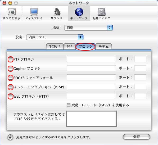Image resolution: width=158 pixels, height=145 pixels.
Task: Click the lock icon to prevent changes
Action: pos(10,137)
